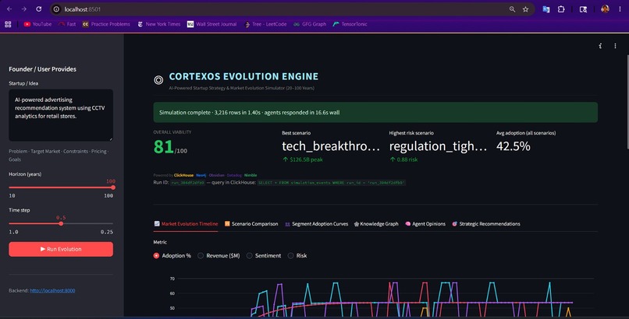Open the Chrome profile avatar
The width and height of the screenshot is (629, 319).
605,9
